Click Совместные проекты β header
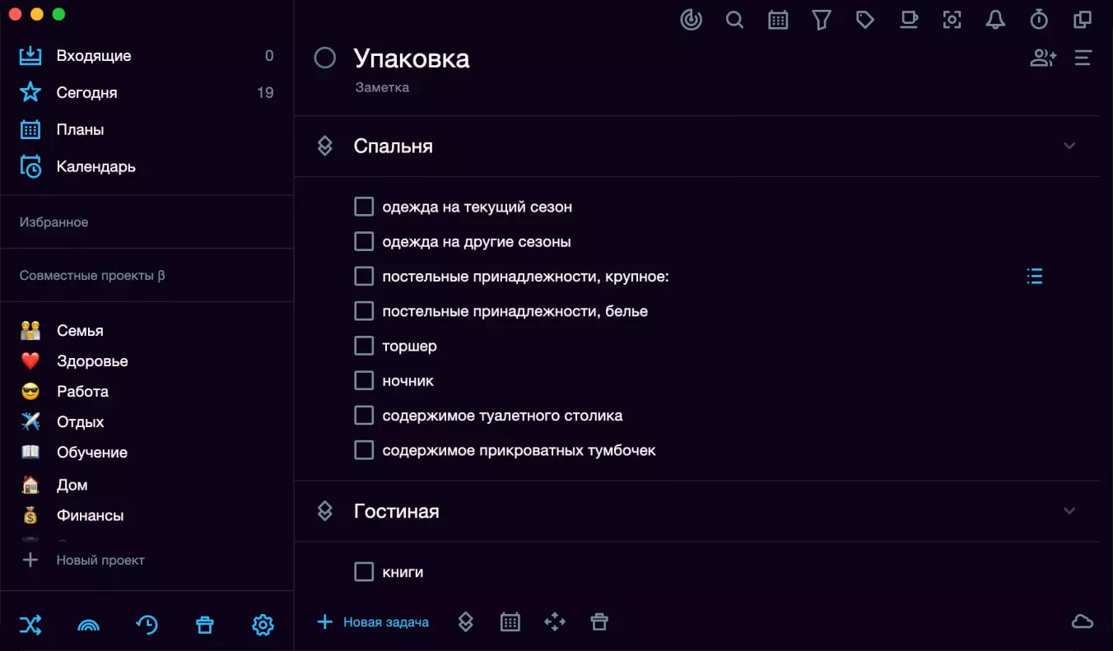Viewport: 1113px width, 651px height. click(x=92, y=276)
